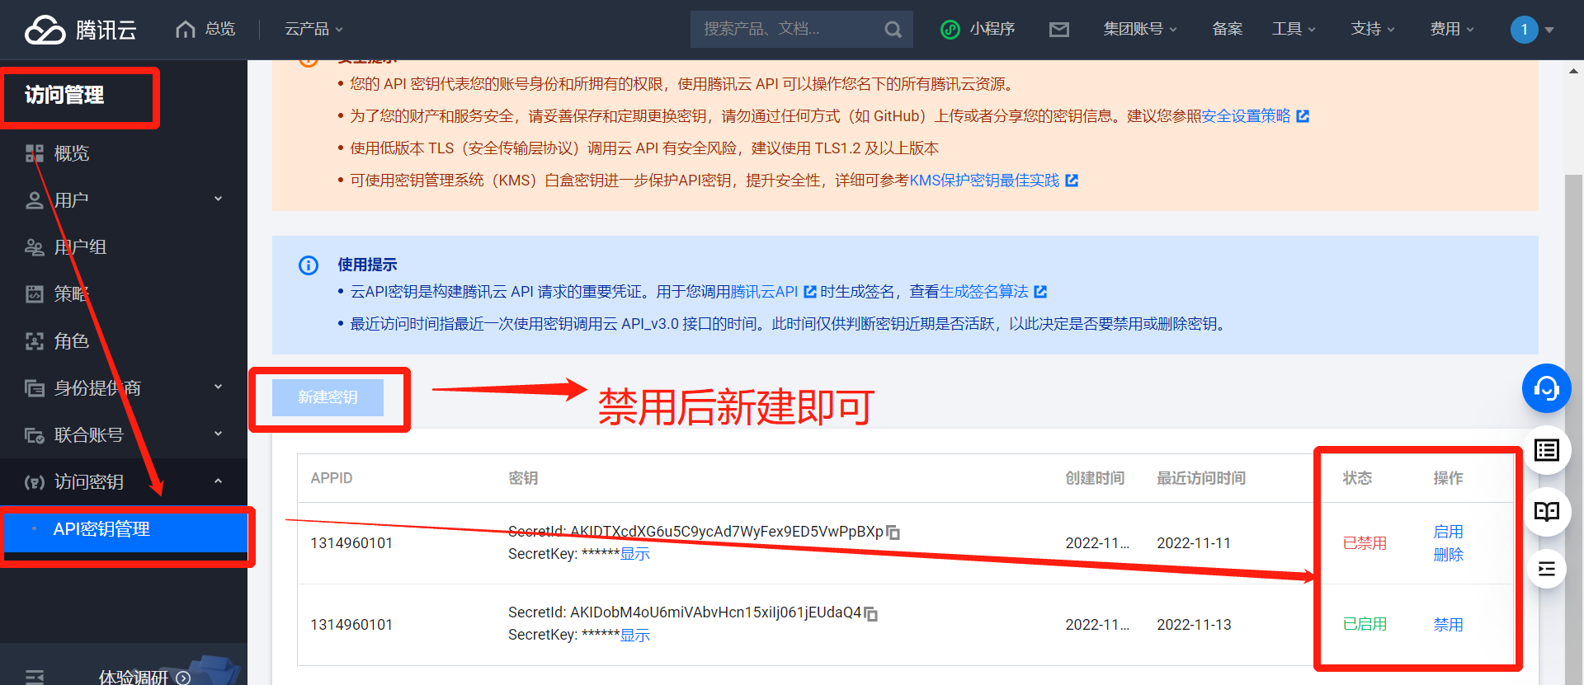1584x685 pixels.
Task: Open the 生成签名算法 link
Action: point(983,292)
